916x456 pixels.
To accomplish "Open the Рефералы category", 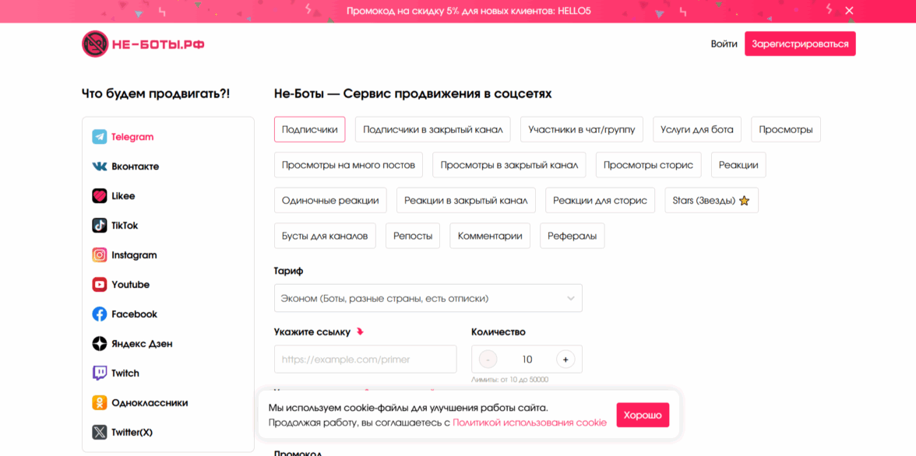I will click(x=572, y=236).
